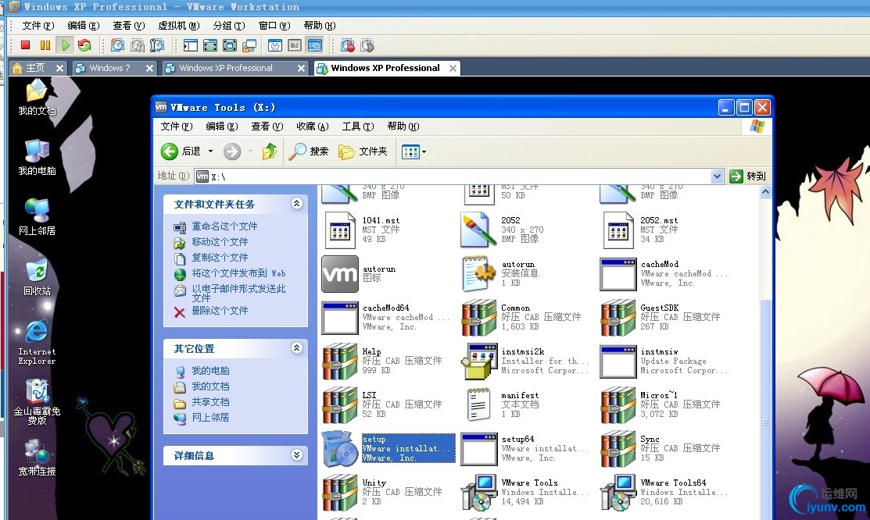The width and height of the screenshot is (870, 520).
Task: Click the 转到 go button
Action: point(749,176)
